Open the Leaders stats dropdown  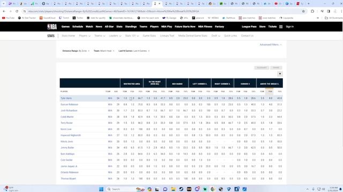pos(115,36)
